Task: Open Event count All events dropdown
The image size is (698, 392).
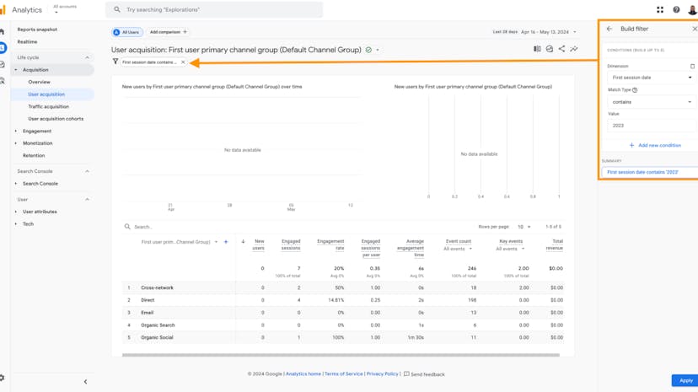Action: (458, 250)
